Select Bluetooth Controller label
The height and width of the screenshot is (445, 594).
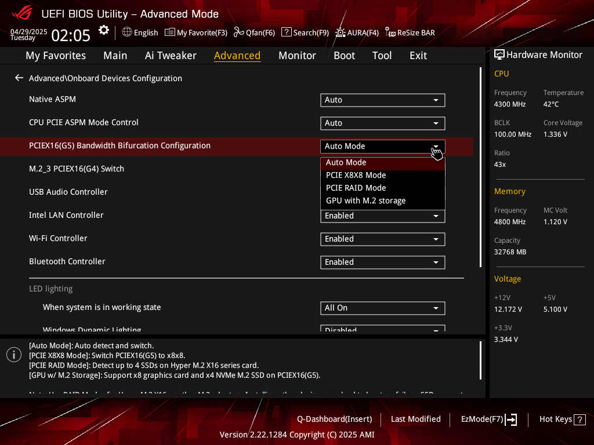click(x=67, y=261)
